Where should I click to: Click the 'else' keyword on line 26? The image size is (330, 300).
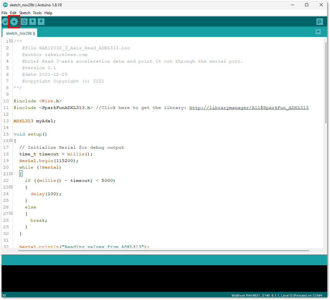(x=31, y=207)
